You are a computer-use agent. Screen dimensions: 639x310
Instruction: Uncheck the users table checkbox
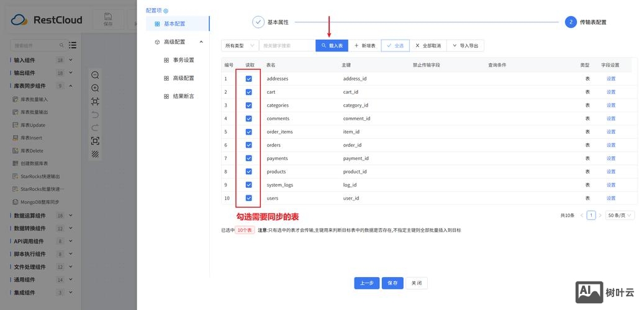(x=248, y=198)
